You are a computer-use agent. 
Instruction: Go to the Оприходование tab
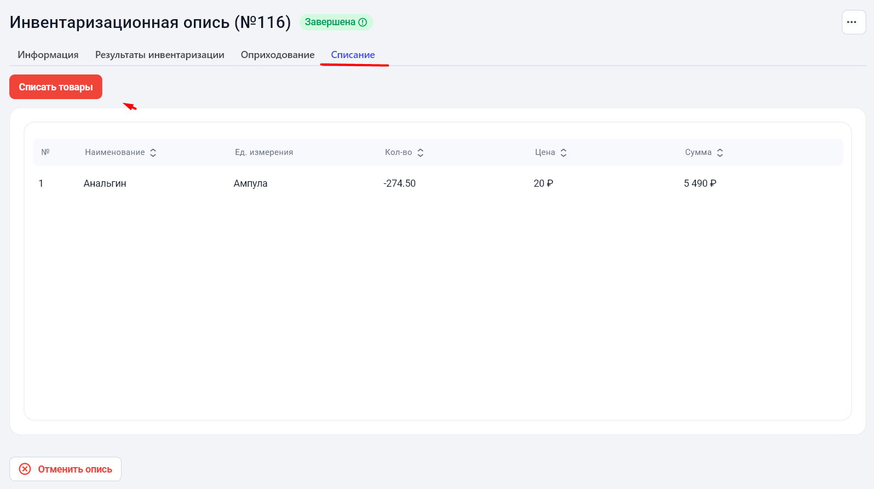pos(278,55)
